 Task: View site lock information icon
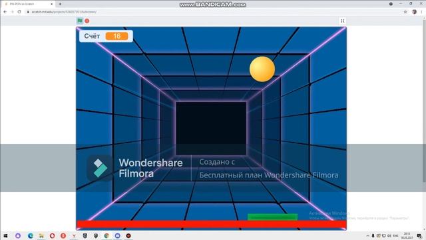point(28,12)
